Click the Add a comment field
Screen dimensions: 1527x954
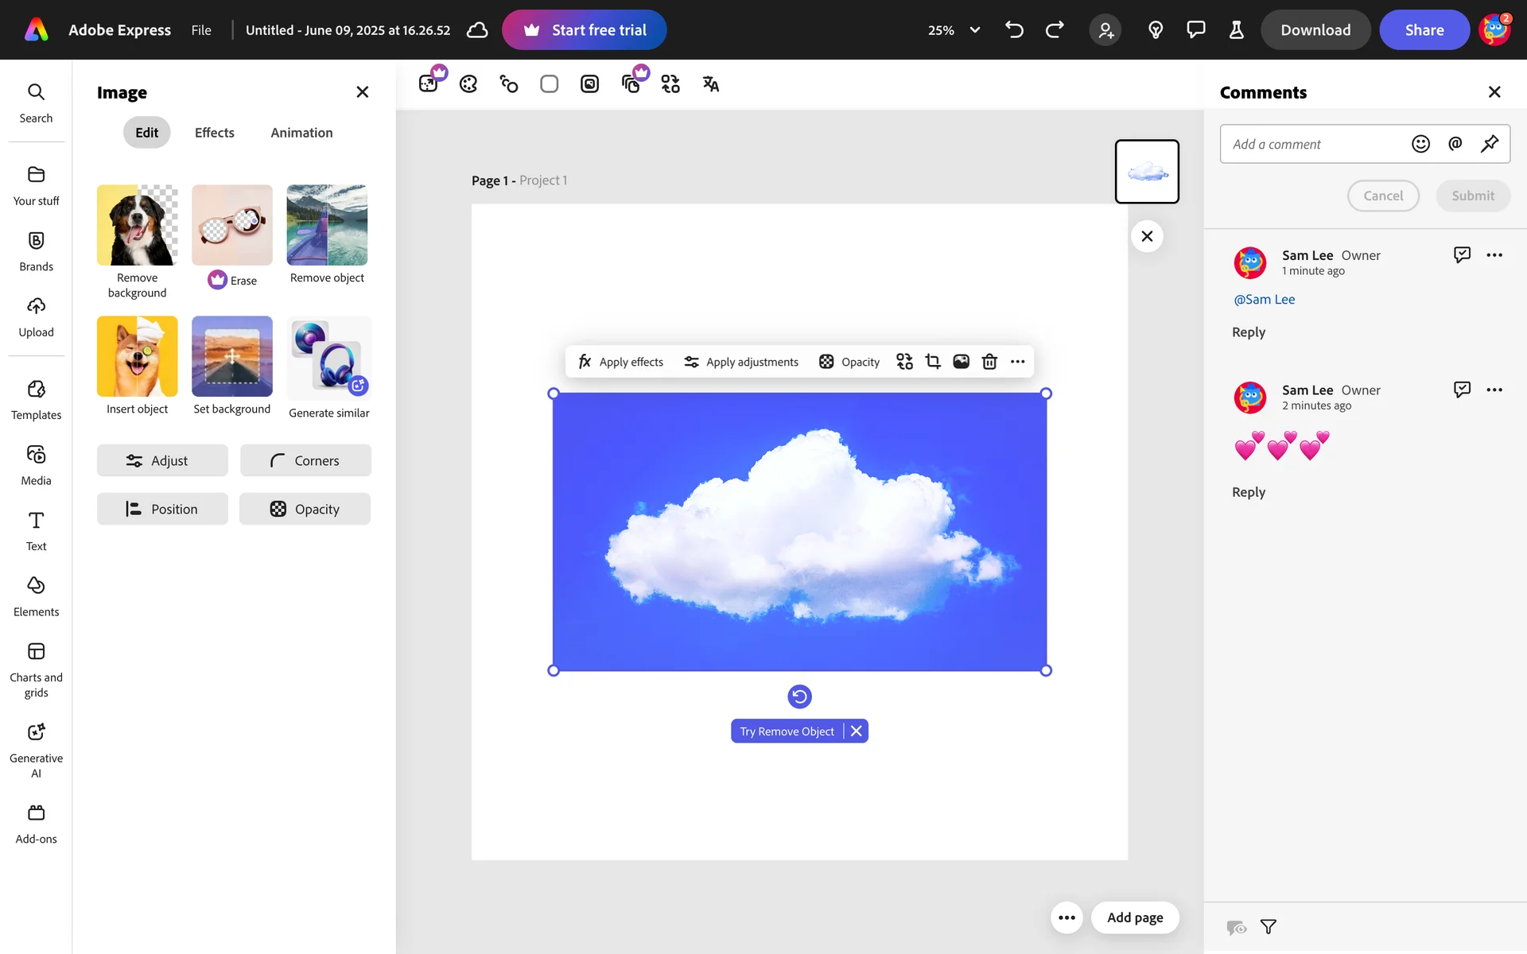pos(1312,144)
